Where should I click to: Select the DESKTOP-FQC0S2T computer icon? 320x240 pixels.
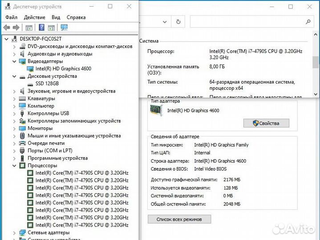point(14,39)
